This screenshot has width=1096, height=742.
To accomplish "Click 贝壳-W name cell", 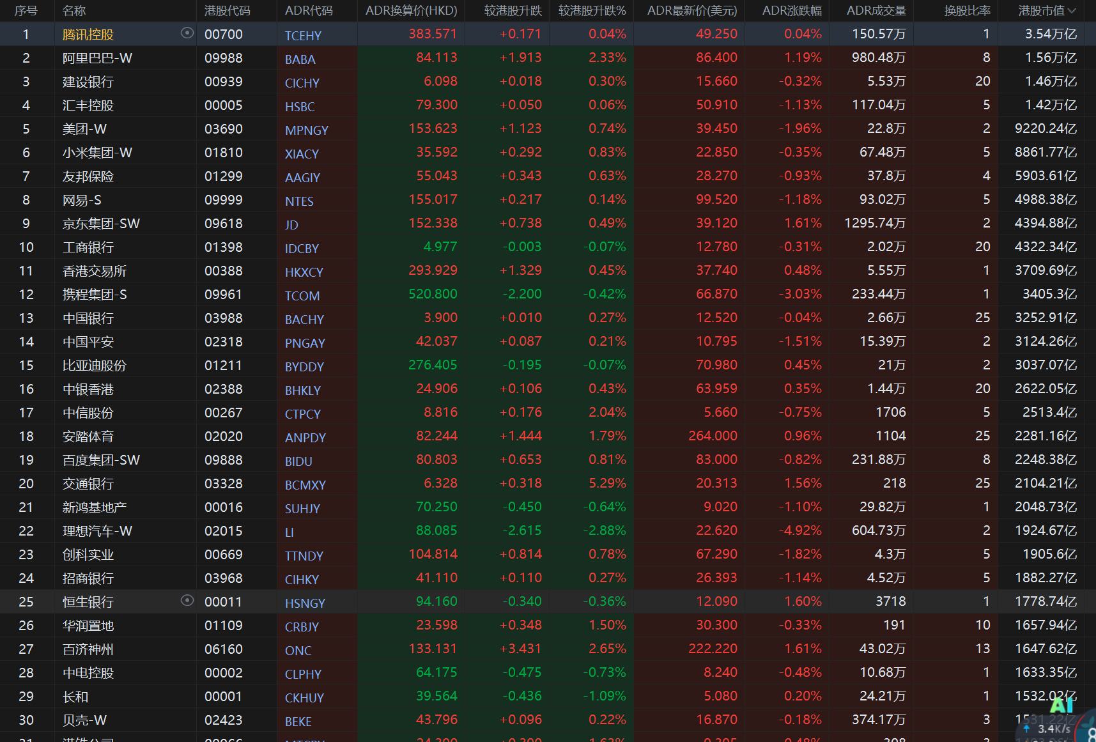I will coord(84,720).
